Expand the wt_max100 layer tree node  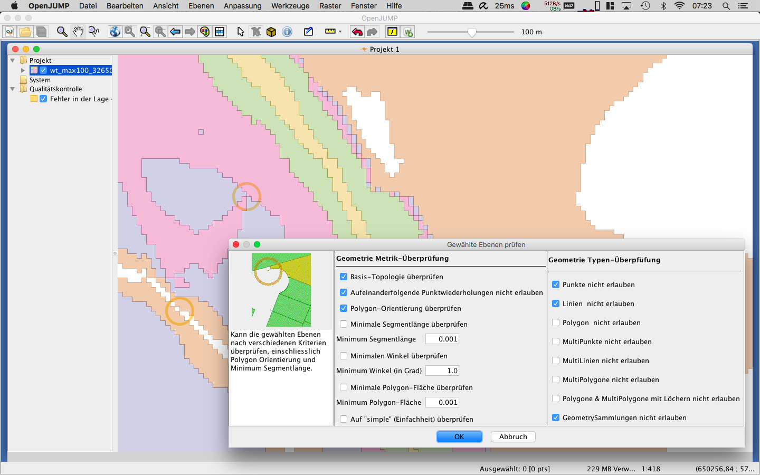tap(23, 70)
